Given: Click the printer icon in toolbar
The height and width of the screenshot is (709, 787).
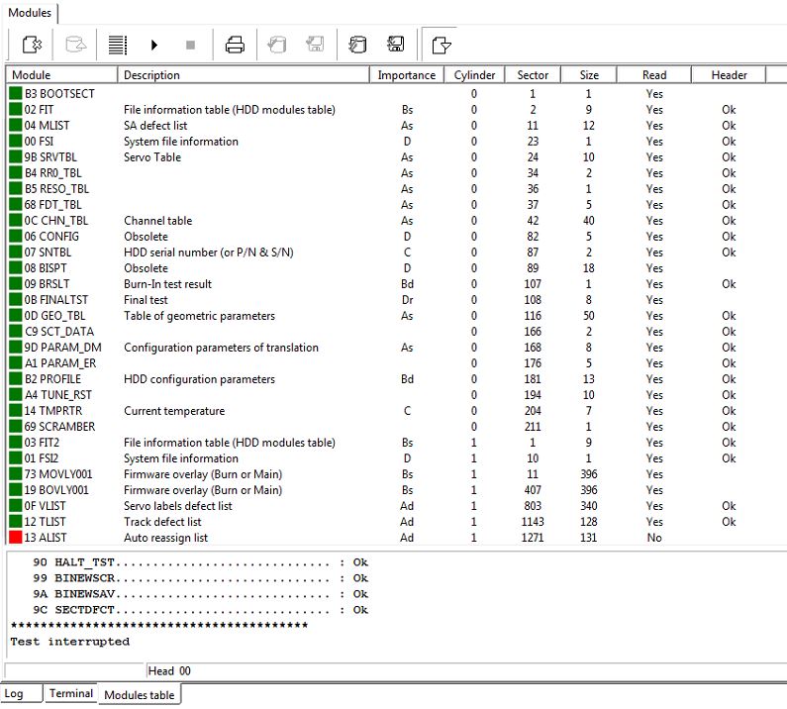Looking at the screenshot, I should 235,45.
